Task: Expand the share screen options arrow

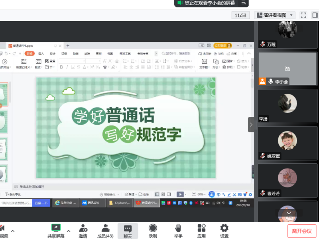Action: tap(68, 231)
